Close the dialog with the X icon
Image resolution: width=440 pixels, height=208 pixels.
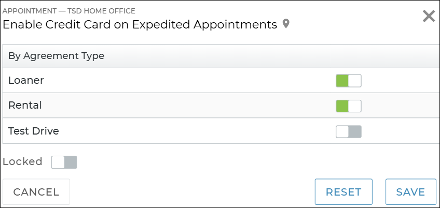coord(429,16)
